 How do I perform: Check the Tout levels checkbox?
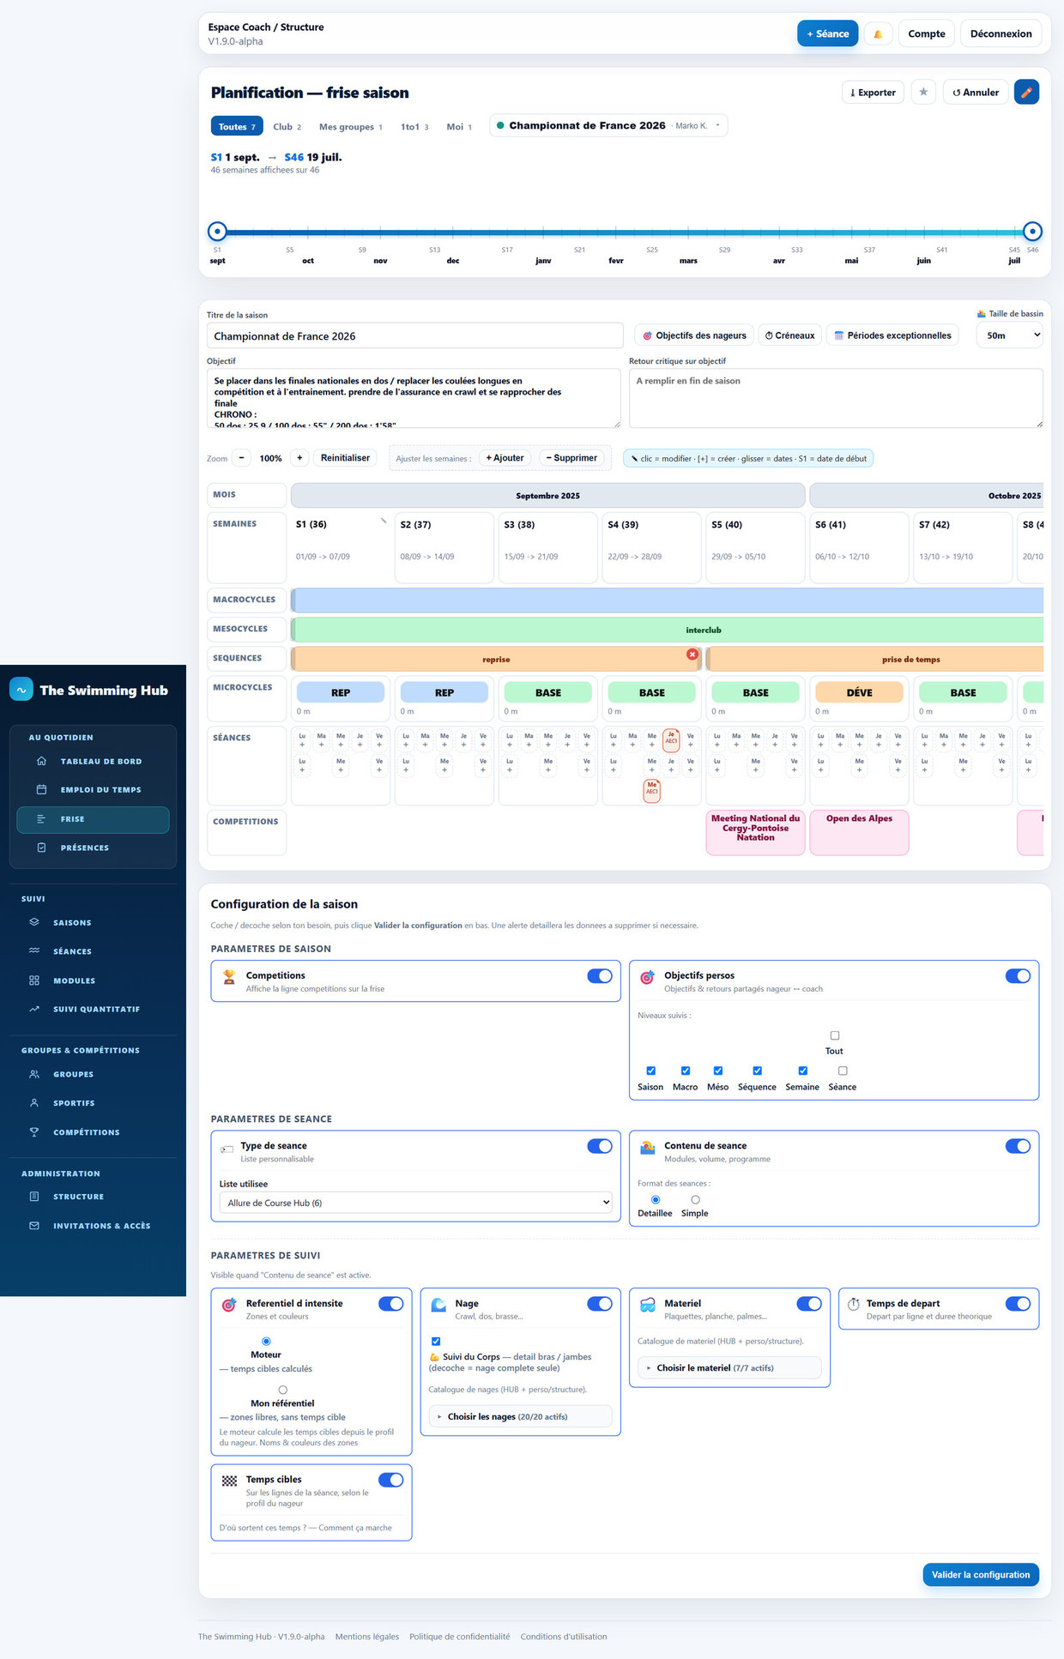(835, 1036)
